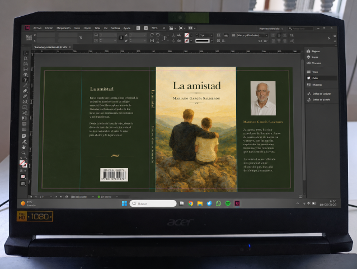Viewport: 357px width, 269px height.
Task: Select the Rectangle tool
Action: [25, 107]
